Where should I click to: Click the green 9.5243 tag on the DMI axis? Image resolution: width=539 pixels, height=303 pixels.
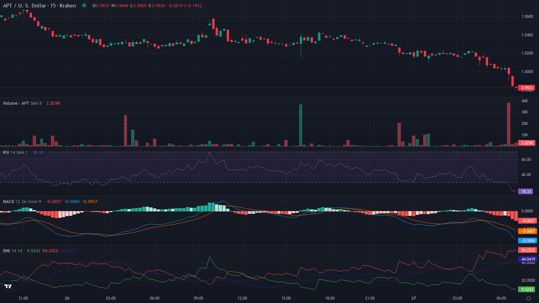pos(526,290)
